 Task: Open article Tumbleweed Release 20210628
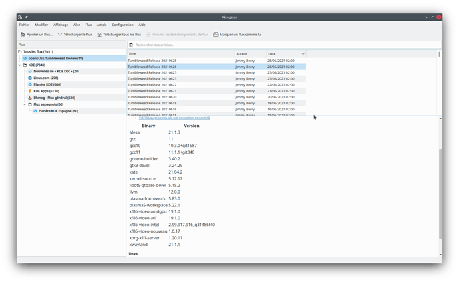pos(152,61)
